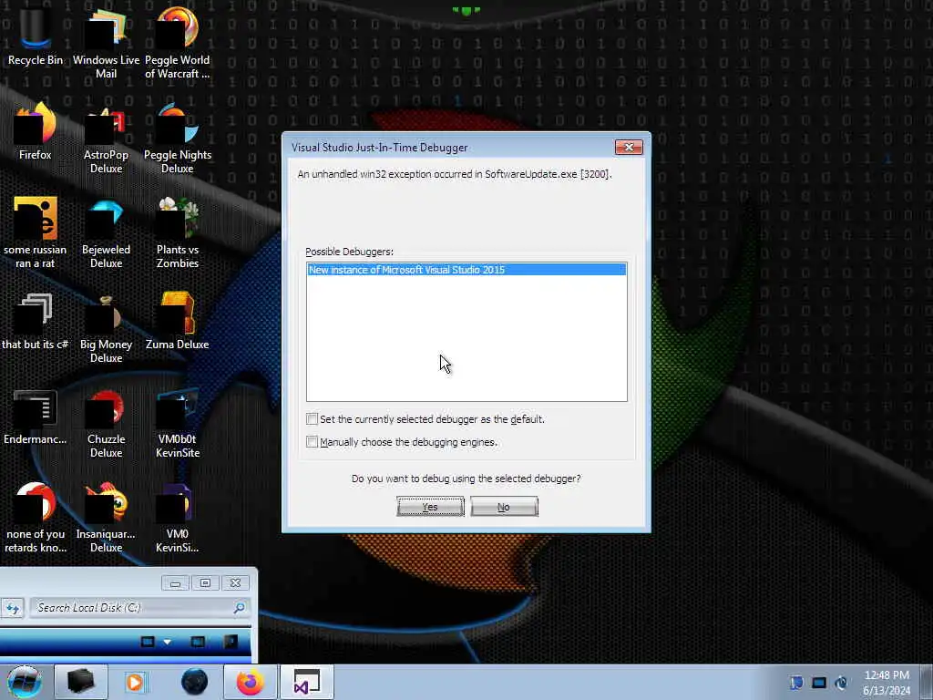The image size is (933, 700).
Task: Open Windows Media Player from taskbar
Action: [135, 682]
